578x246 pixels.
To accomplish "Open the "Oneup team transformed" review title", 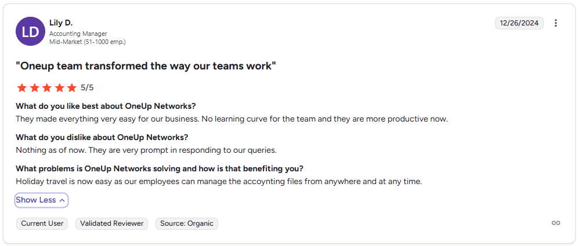I will click(146, 66).
